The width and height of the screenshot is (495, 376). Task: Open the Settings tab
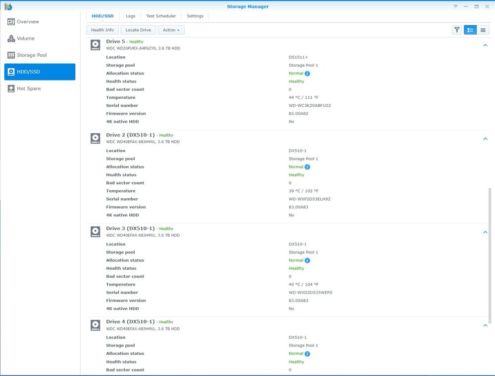click(x=195, y=16)
